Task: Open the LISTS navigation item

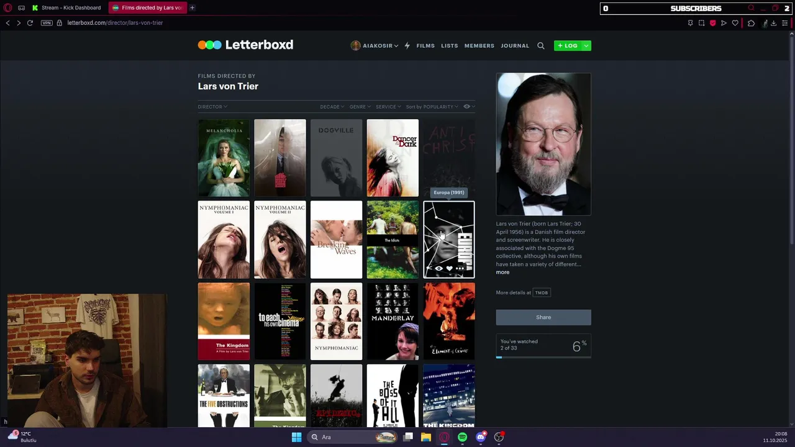Action: point(450,45)
